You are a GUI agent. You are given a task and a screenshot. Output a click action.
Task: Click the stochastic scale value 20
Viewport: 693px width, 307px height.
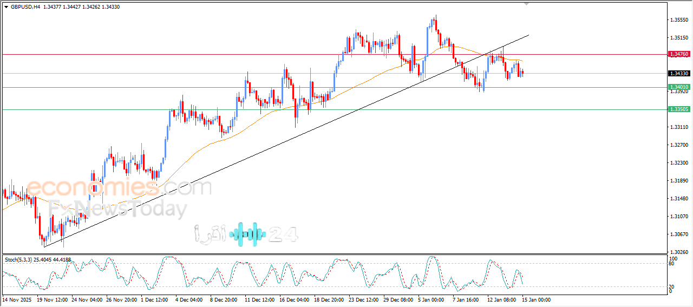(672, 285)
